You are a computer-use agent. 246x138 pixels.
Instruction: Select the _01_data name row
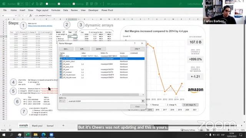102,56
